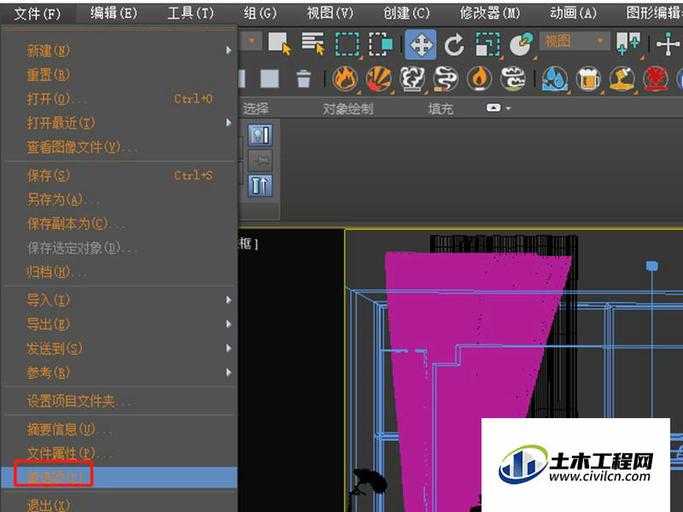683x512 pixels.
Task: Activate the Select and Move tool
Action: click(420, 44)
